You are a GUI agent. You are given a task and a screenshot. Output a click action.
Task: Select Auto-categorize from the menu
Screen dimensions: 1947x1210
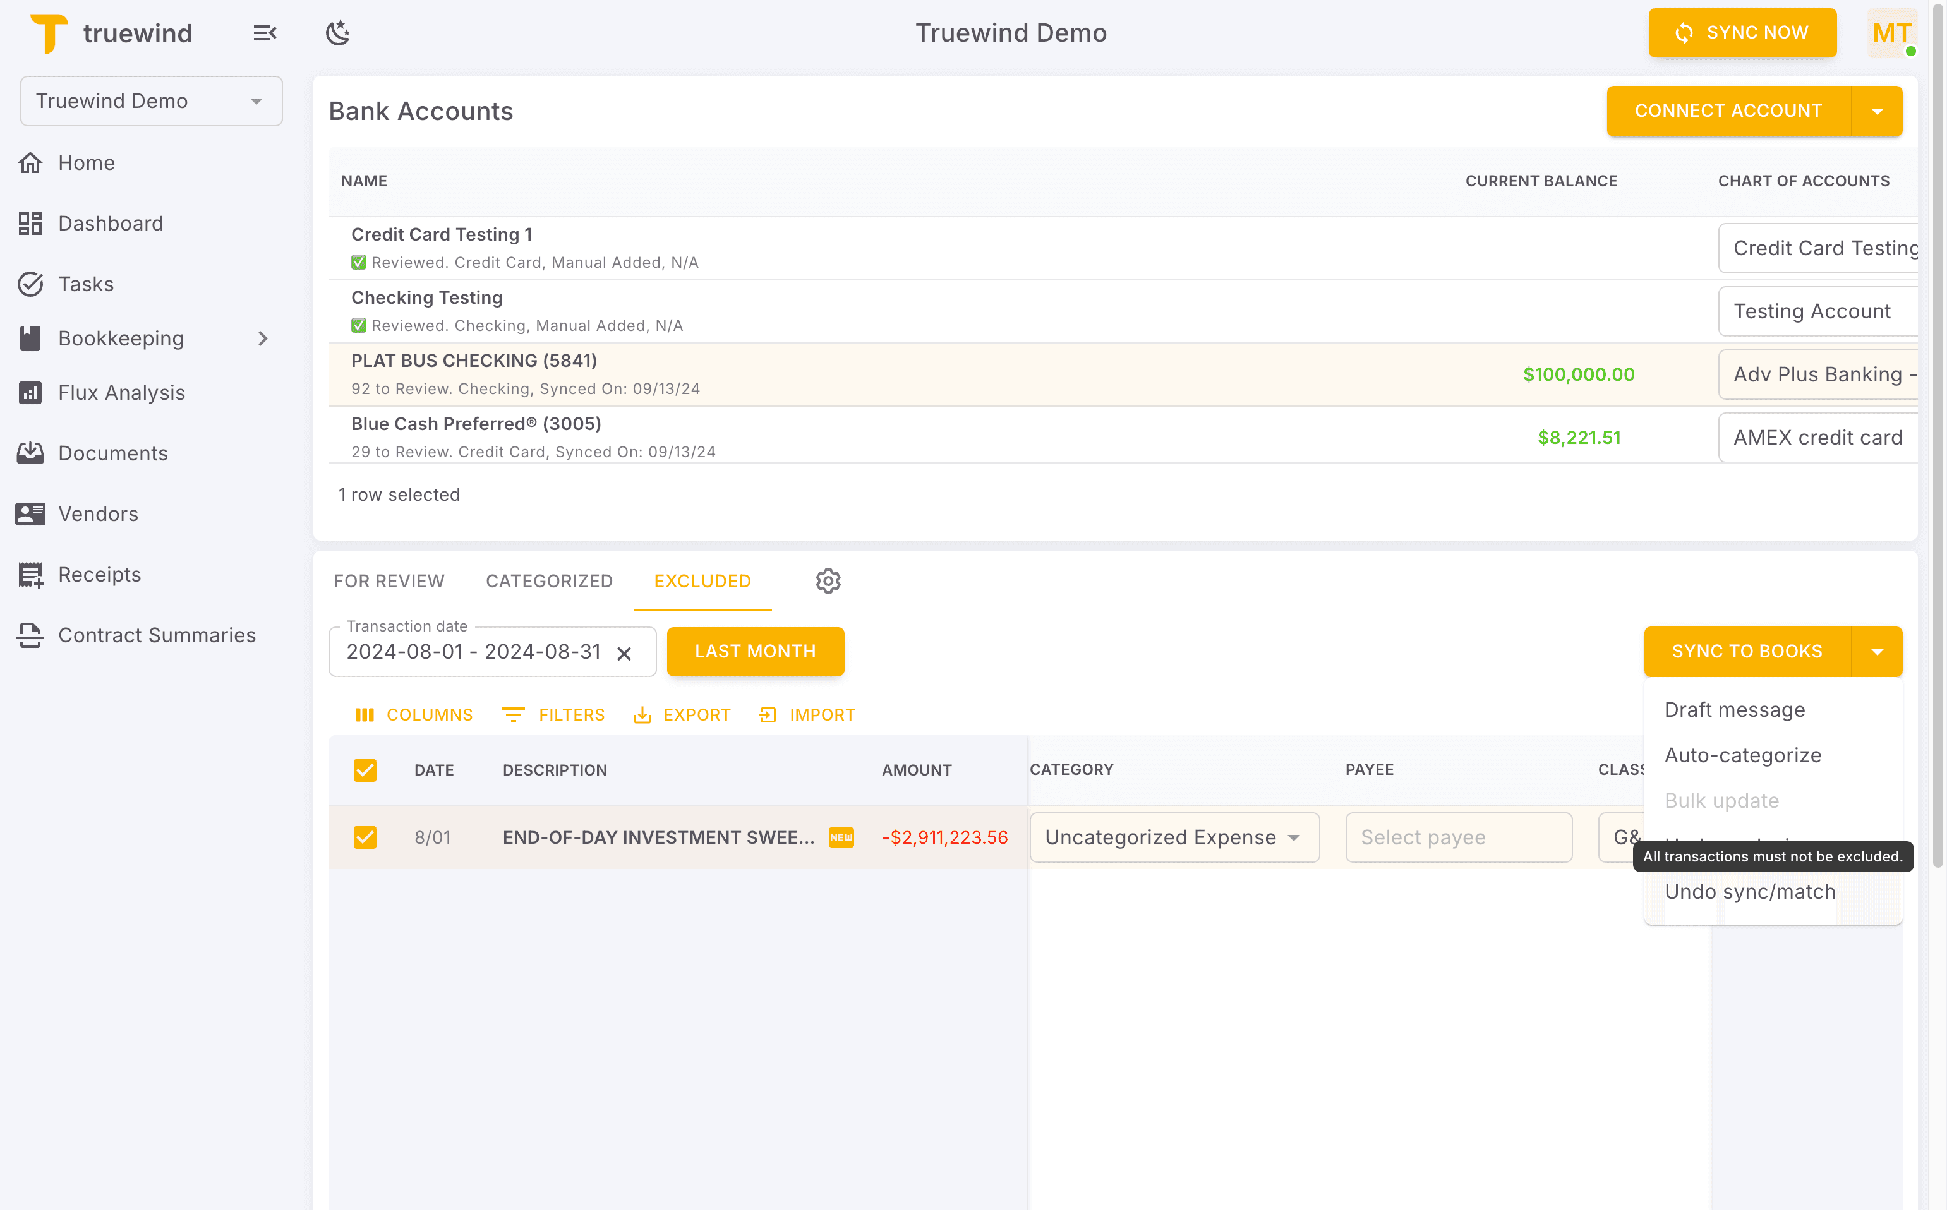coord(1743,755)
